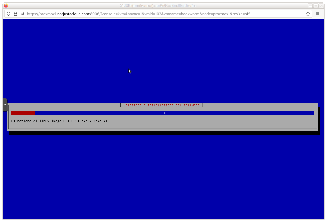
Task: Open site security padlock information
Action: [16, 14]
